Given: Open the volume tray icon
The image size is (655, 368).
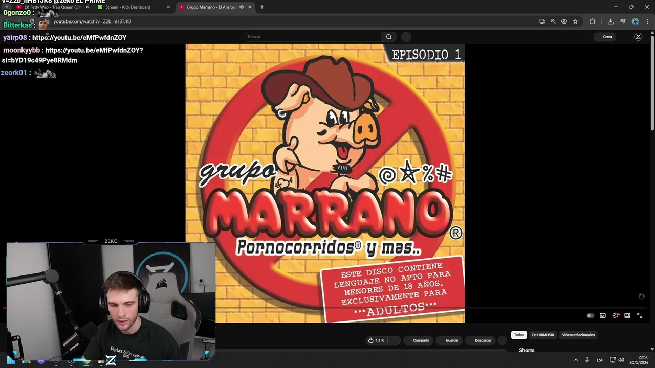Looking at the screenshot, I should [622, 360].
